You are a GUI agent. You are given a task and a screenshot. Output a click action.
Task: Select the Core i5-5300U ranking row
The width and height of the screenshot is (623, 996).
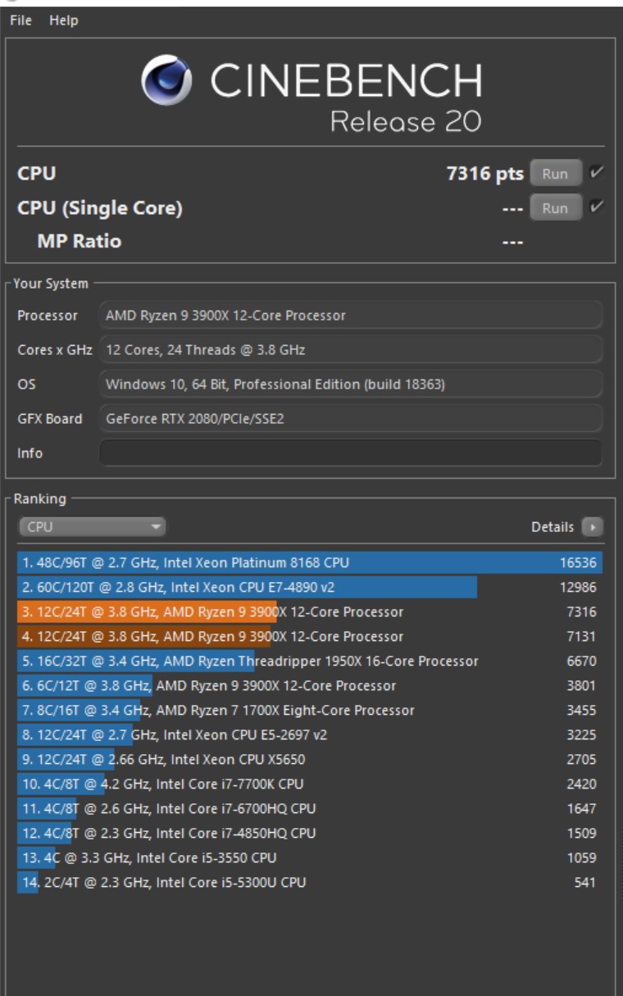310,882
